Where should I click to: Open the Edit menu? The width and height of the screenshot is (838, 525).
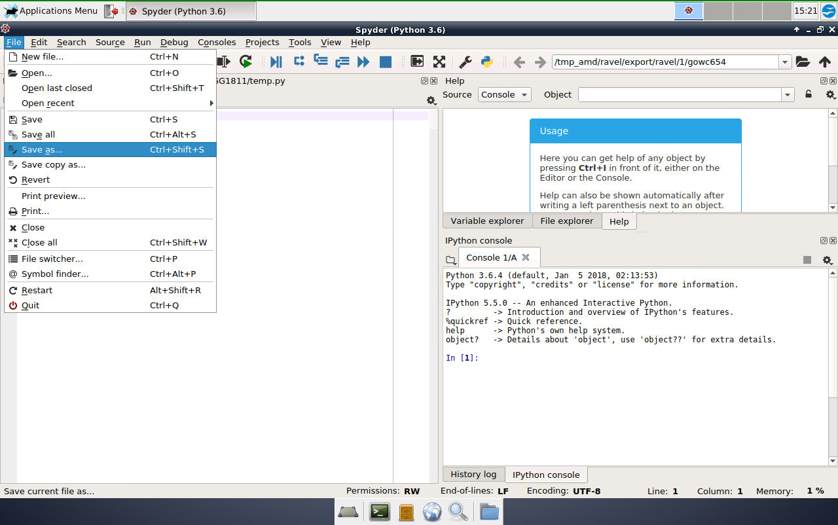click(39, 42)
